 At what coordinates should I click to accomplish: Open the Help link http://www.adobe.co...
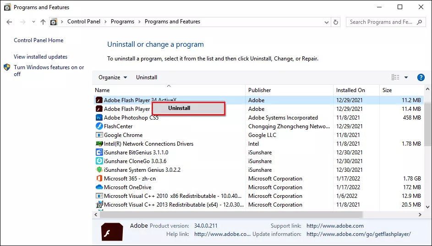222,234
